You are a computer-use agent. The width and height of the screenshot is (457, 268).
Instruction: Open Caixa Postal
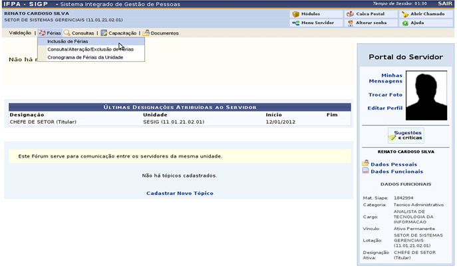click(371, 14)
